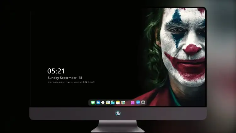Viewport: 236px width, 133px height.
Task: Open the Weather app in the dock
Action: pyautogui.click(x=98, y=102)
